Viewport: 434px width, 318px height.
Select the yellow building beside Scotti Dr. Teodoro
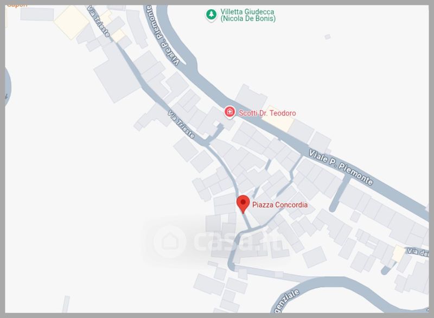coord(280,119)
